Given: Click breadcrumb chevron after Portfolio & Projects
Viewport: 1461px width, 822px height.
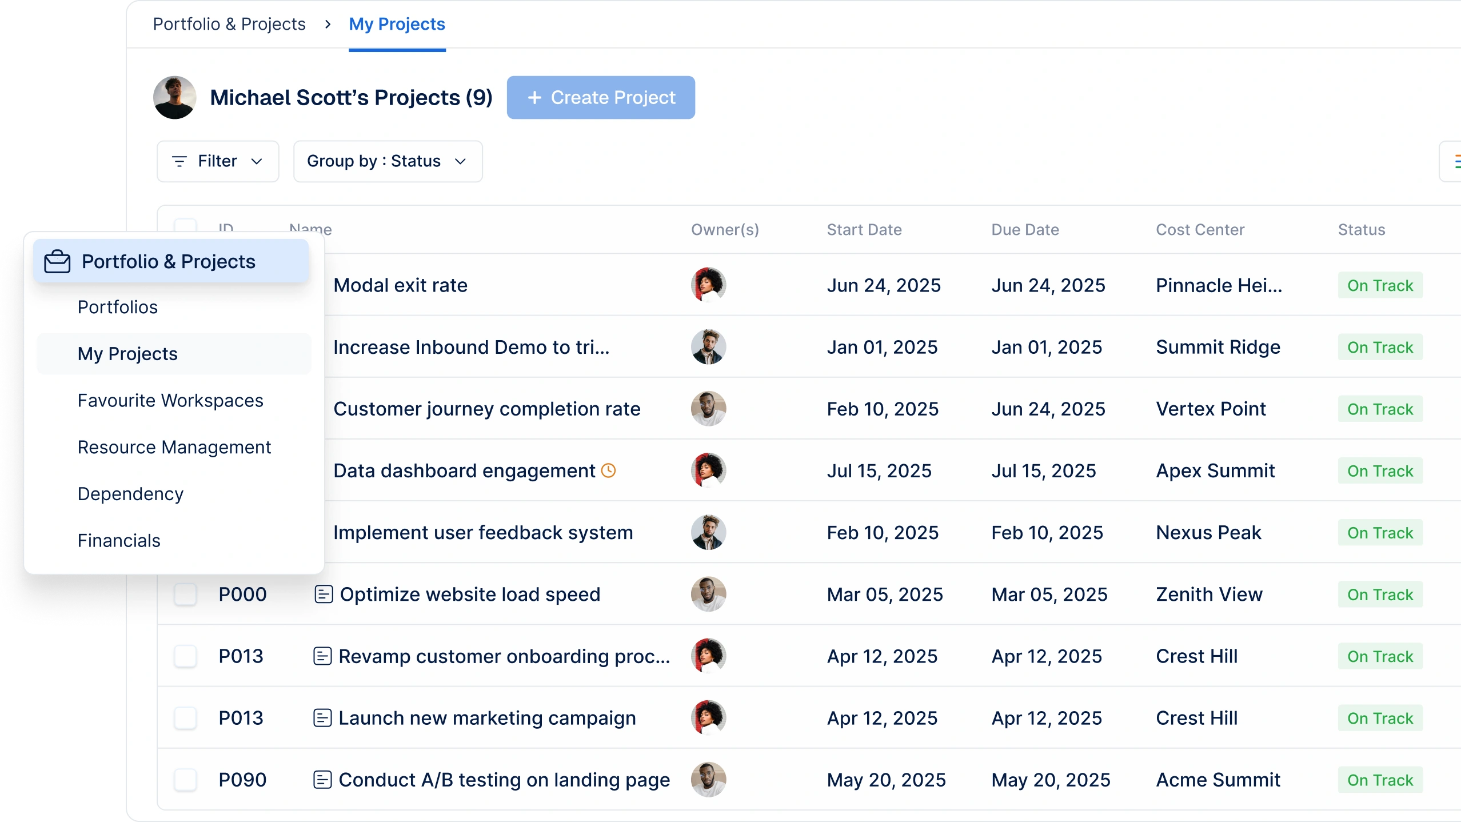Looking at the screenshot, I should tap(328, 25).
